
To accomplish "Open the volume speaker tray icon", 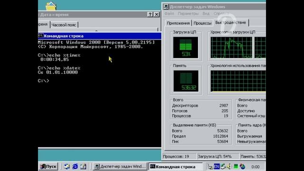I will coord(229,166).
